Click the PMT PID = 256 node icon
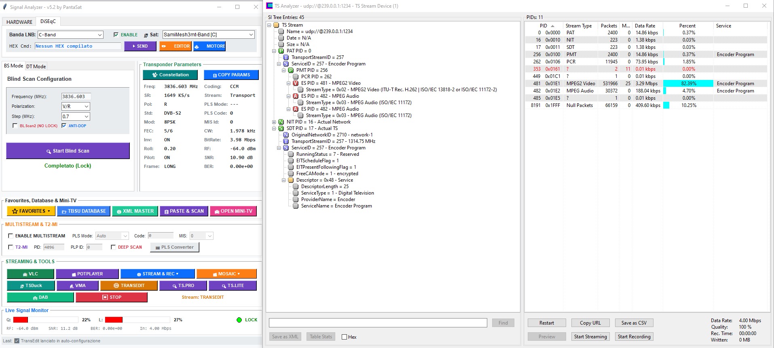Screen dimensions: 774x348 [x=291, y=70]
